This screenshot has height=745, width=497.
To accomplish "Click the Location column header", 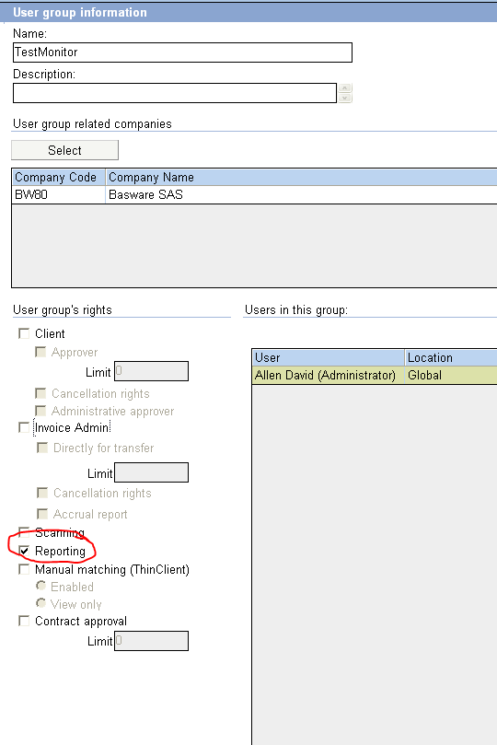I will (451, 357).
